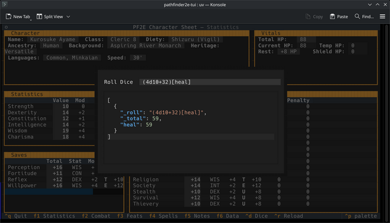The height and width of the screenshot is (223, 390).
Task: Click the ^d Dice footer shortcut
Action: [x=257, y=216]
